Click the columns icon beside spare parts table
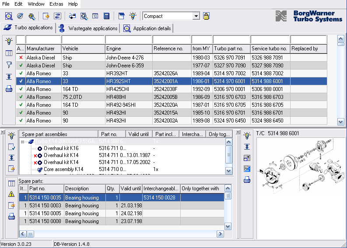This screenshot has height=248, width=347. [11, 183]
